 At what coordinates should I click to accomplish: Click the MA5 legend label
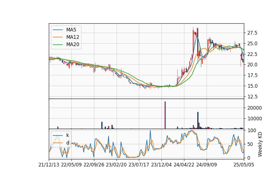(x=71, y=30)
